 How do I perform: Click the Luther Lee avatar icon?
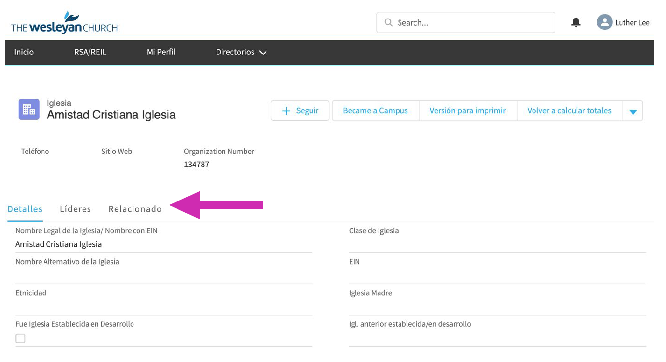(x=604, y=22)
